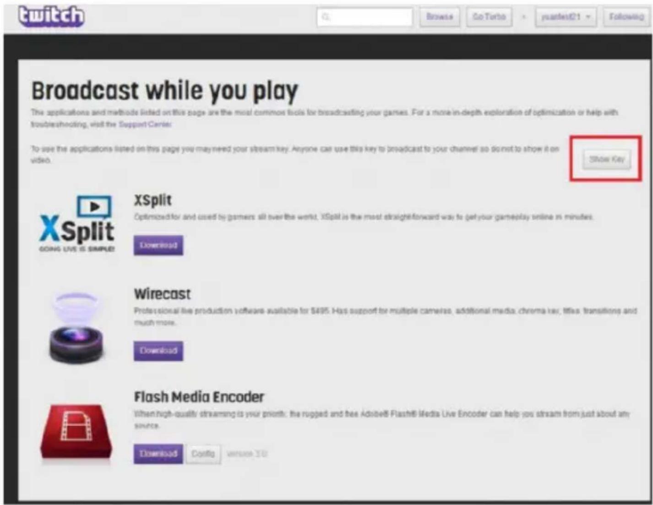Select the XSplit application icon
Screen dimensions: 653x505
click(78, 224)
